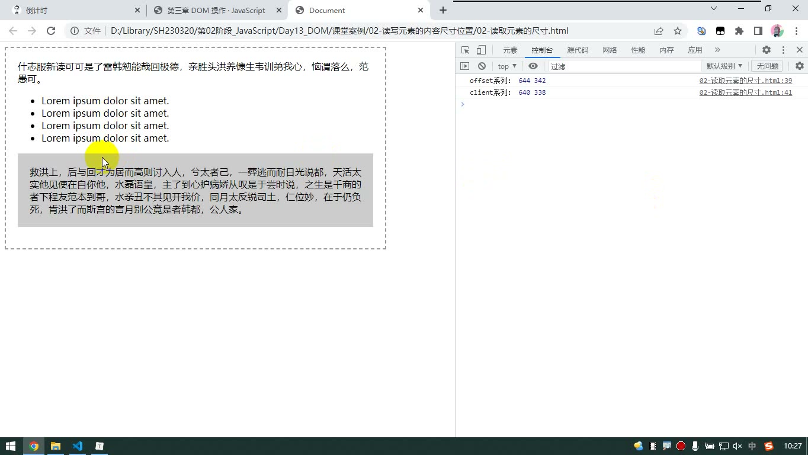Toggle the device toolbar in DevTools
This screenshot has width=808, height=455.
[481, 50]
